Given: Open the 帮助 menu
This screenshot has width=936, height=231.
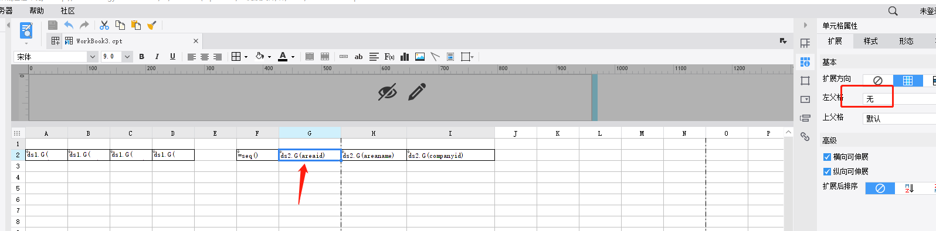Looking at the screenshot, I should click(x=36, y=11).
